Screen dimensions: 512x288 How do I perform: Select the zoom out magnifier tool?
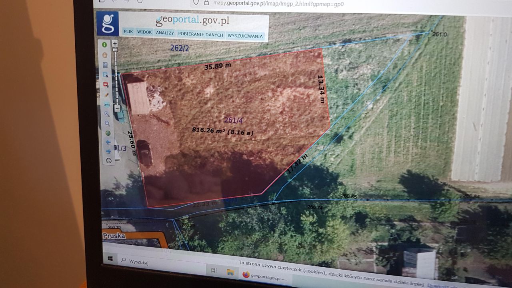coord(107,124)
